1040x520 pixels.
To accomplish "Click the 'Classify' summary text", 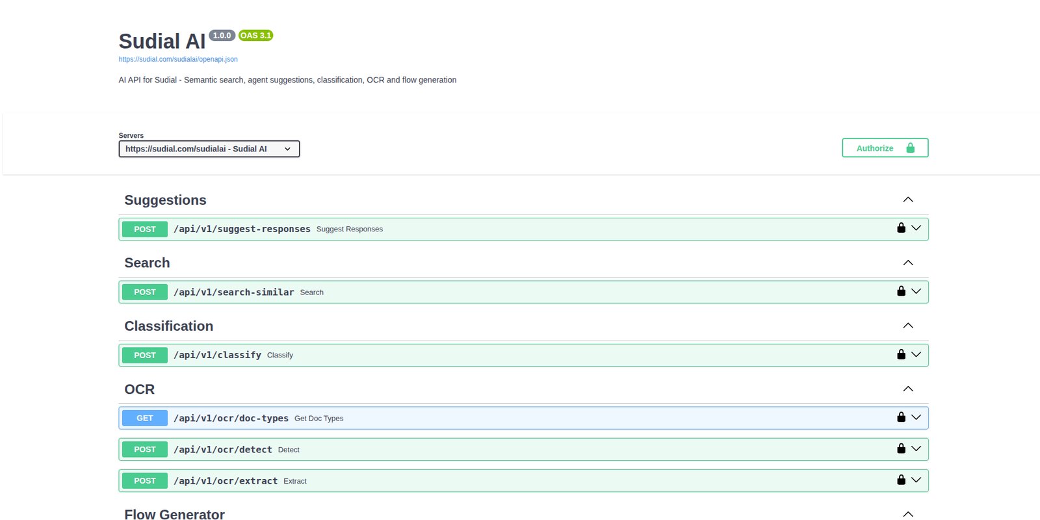I will pyautogui.click(x=280, y=355).
